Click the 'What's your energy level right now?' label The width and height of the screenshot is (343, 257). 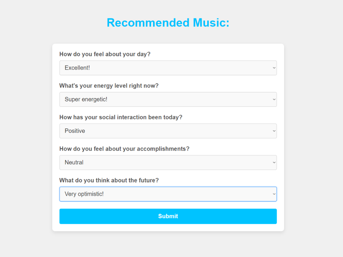click(109, 86)
